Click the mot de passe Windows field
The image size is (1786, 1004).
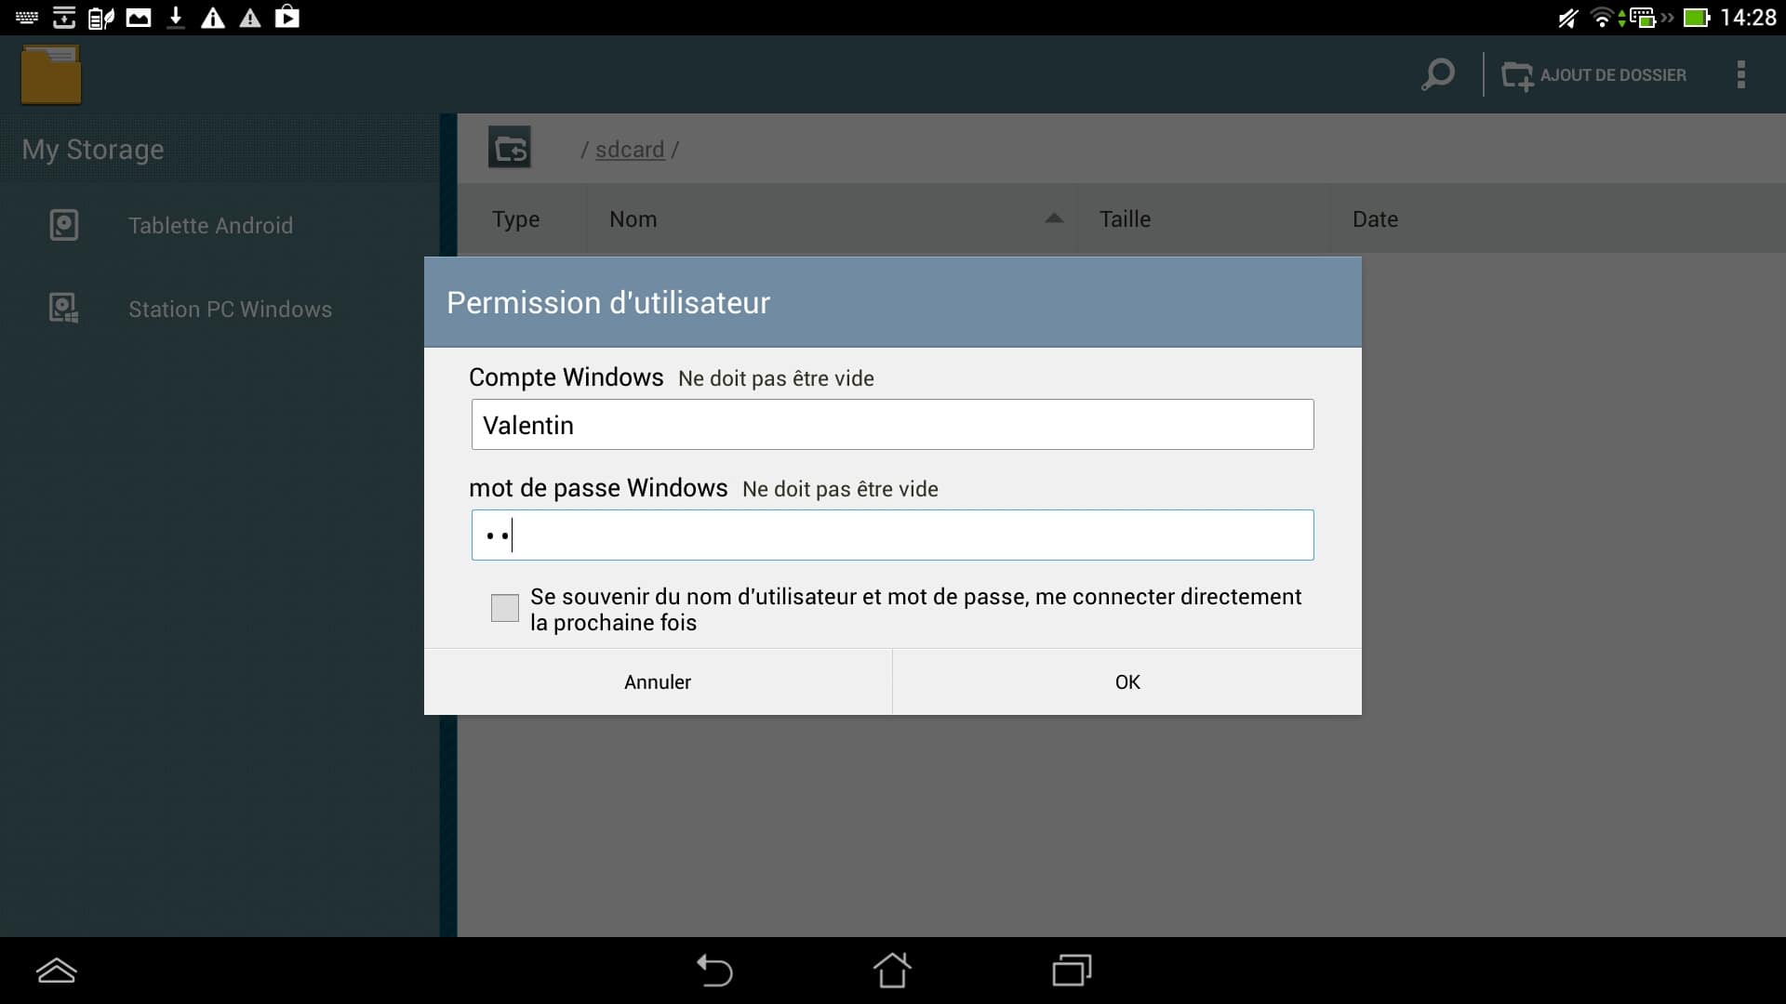(x=892, y=535)
